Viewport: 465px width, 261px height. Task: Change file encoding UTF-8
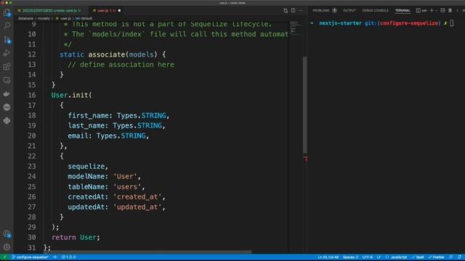click(x=368, y=257)
